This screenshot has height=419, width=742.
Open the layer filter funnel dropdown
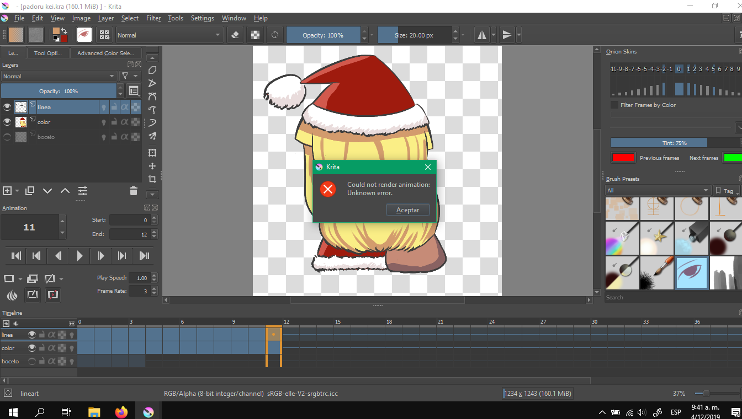click(130, 76)
